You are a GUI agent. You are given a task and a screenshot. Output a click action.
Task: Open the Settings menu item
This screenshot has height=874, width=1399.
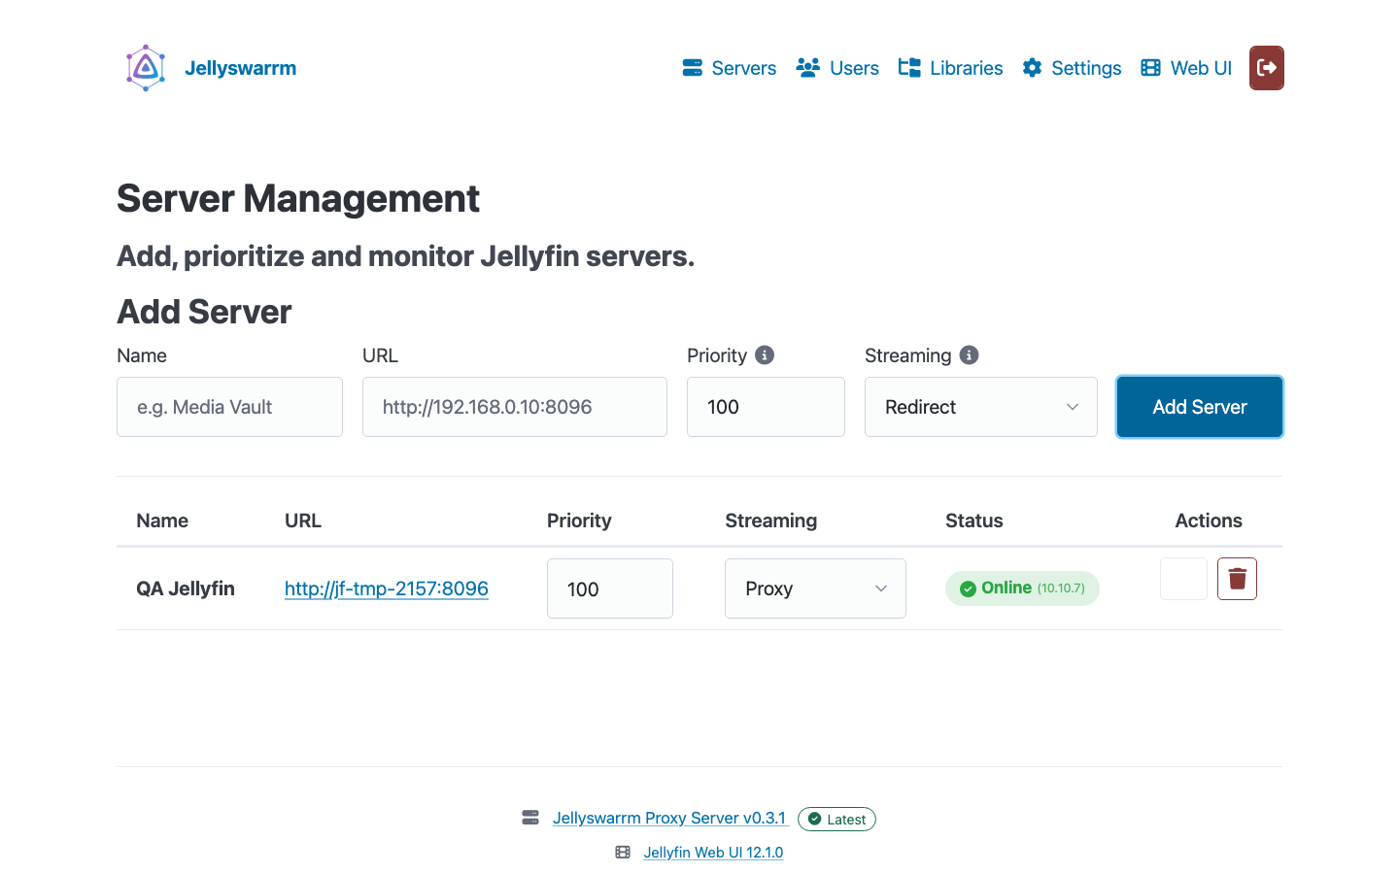click(x=1072, y=68)
